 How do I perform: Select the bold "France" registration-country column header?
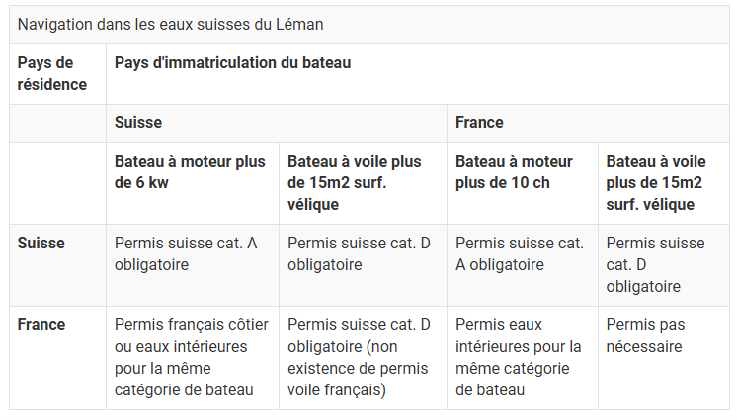(x=479, y=123)
